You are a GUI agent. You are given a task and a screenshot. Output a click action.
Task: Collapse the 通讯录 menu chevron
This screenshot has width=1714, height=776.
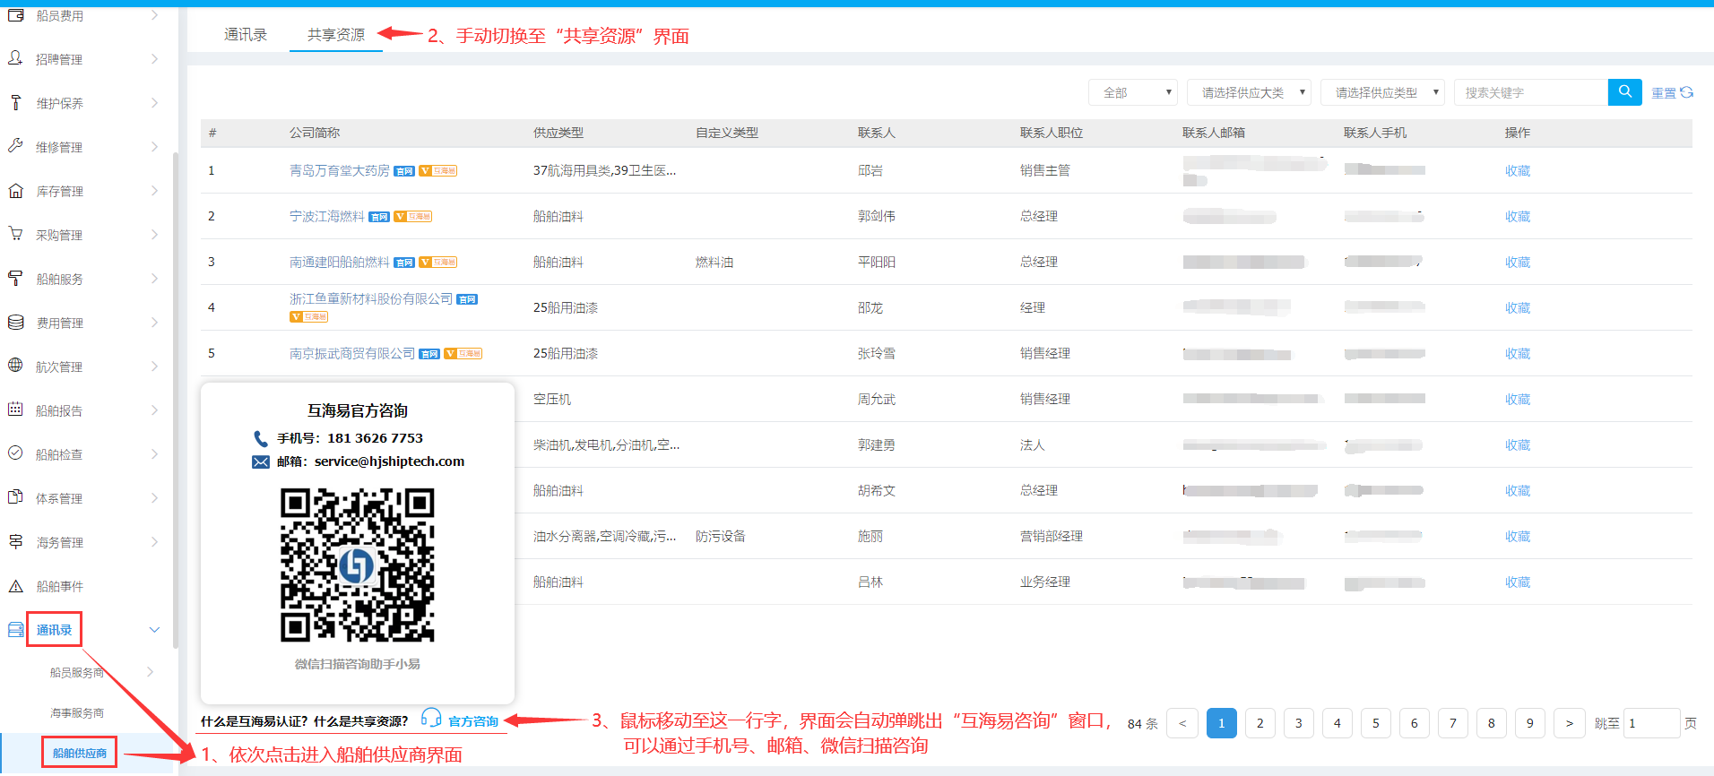154,630
